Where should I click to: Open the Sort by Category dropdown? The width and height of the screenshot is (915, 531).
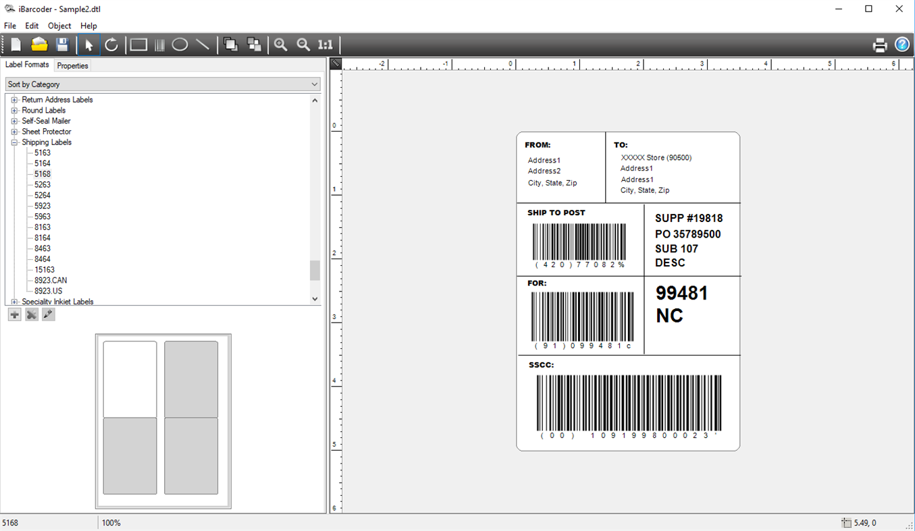click(x=163, y=84)
